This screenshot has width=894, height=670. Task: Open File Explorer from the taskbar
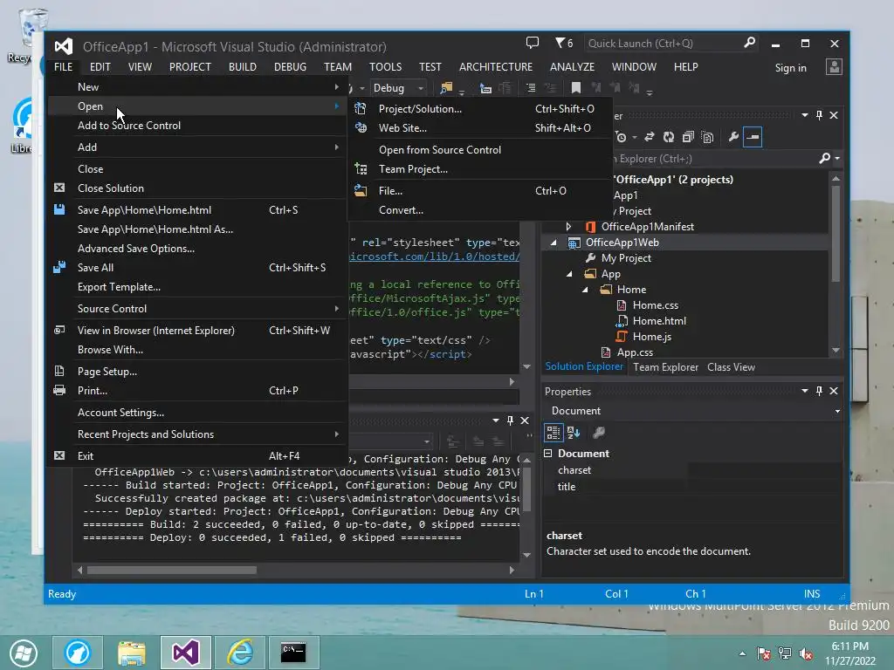coord(132,653)
